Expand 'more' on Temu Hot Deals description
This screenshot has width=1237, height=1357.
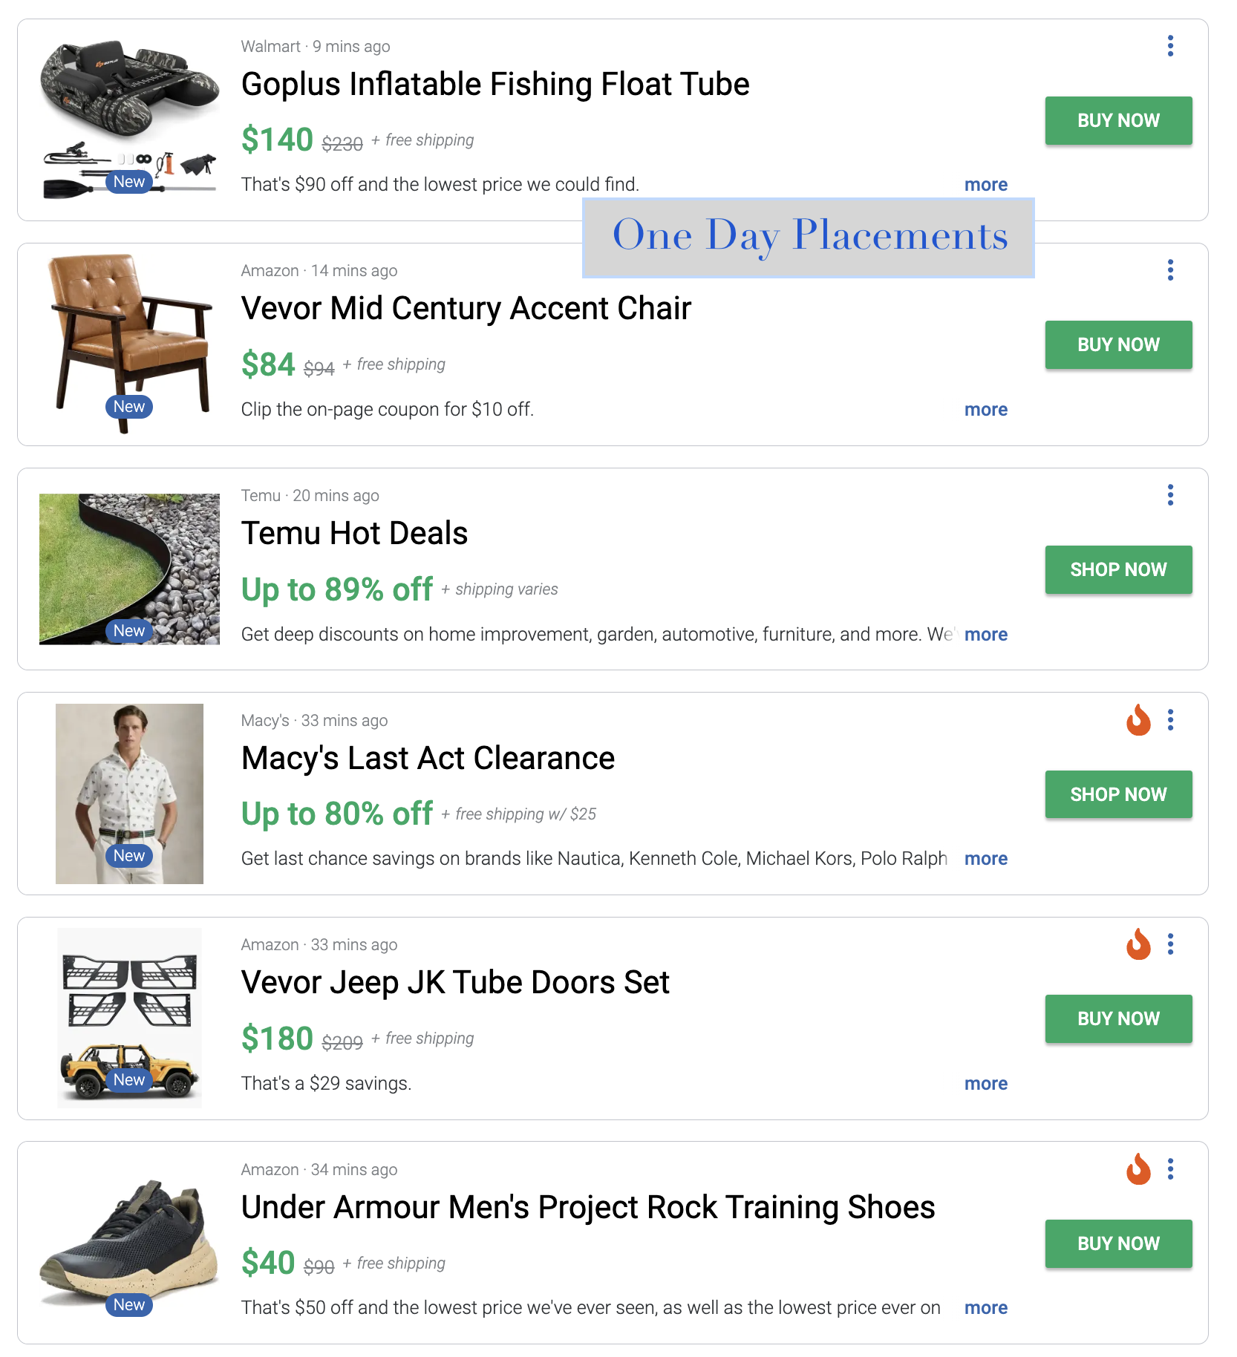(x=985, y=635)
